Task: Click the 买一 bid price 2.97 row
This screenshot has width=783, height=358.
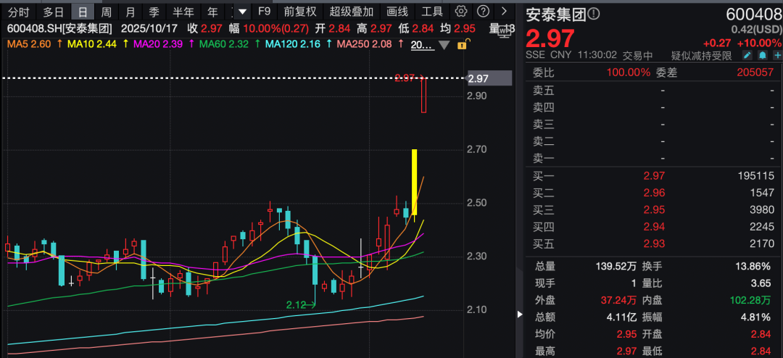Action: point(652,175)
